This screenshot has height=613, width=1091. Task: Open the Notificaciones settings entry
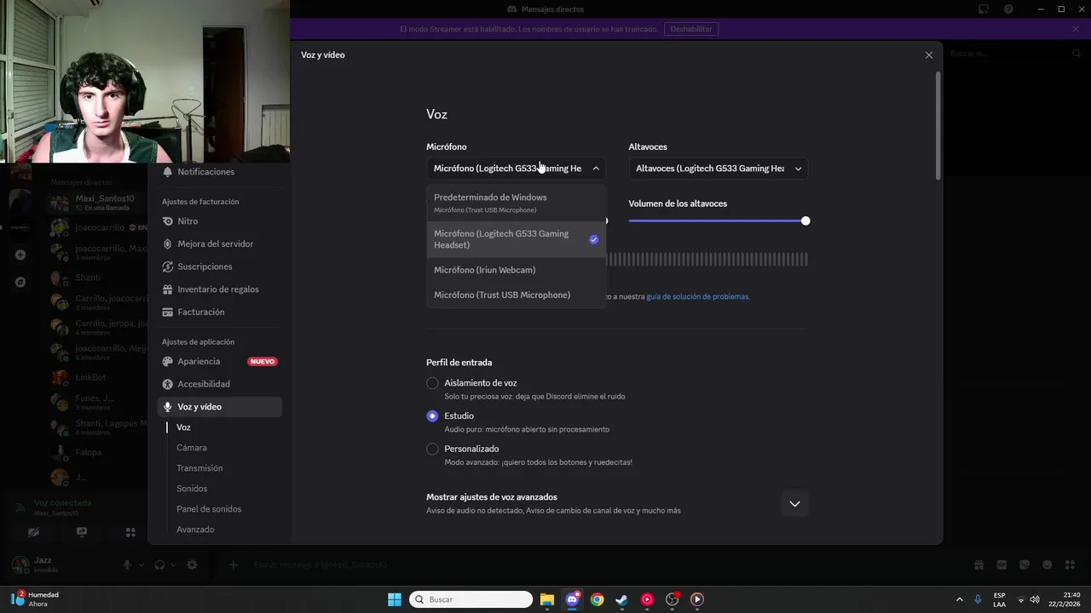click(x=220, y=172)
